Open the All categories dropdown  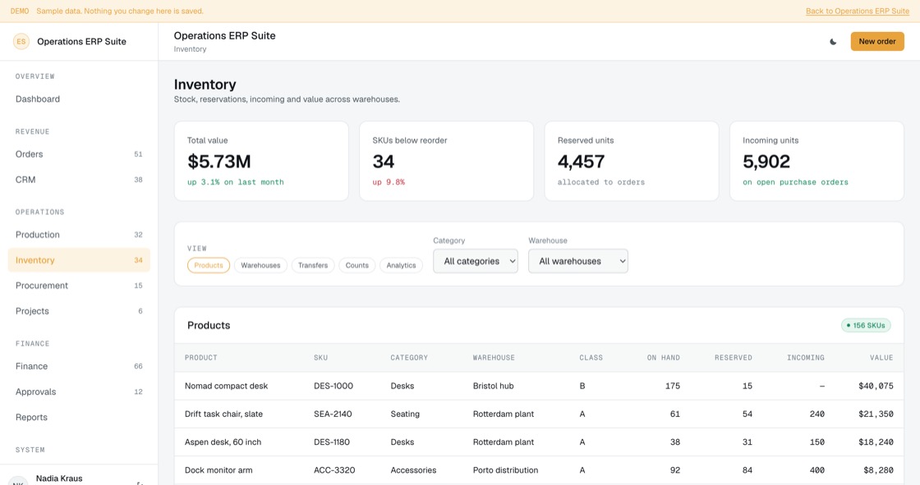click(x=476, y=261)
